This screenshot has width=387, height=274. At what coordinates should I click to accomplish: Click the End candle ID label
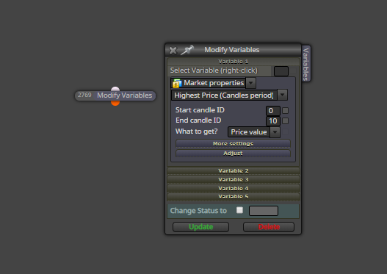point(198,120)
